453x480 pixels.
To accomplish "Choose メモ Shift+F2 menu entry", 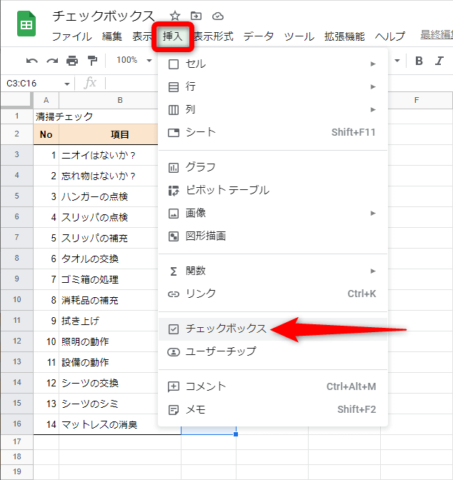I will coord(273,410).
